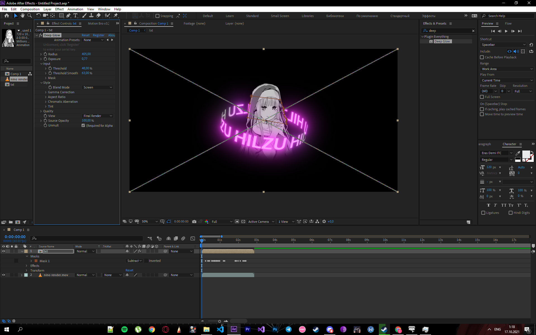Viewport: 536px width, 335px height.
Task: Select the Selection arrow tool
Action: pos(16,16)
